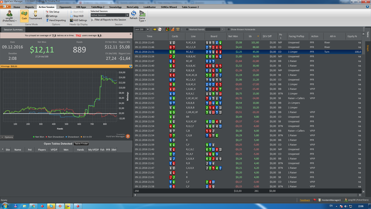The height and width of the screenshot is (209, 371).
Task: Enable Marked hands checkbox
Action: [187, 29]
